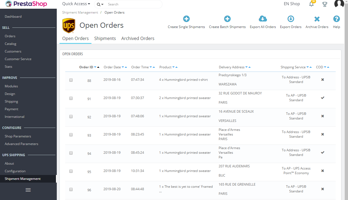Open Advanced Parameters in sidebar
The height and width of the screenshot is (200, 348).
[21, 144]
